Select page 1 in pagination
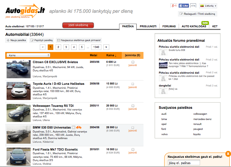 (51, 47)
